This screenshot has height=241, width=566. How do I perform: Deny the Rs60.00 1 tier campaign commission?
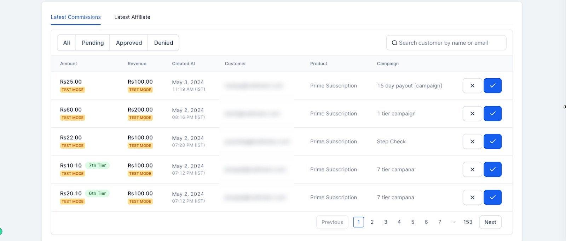click(472, 114)
